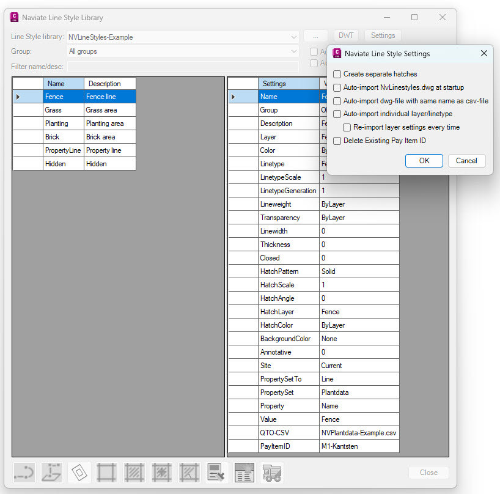Click the Naviate logo in the settings dialog
Screen dimensions: 500x494
(337, 54)
